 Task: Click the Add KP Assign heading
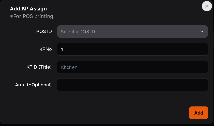[28, 9]
